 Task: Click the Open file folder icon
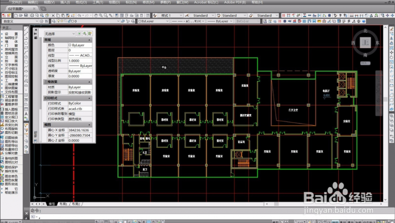click(21, 15)
